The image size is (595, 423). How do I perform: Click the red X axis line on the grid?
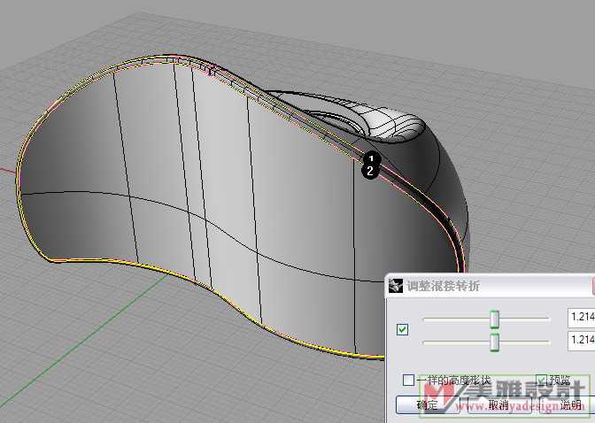7,169
